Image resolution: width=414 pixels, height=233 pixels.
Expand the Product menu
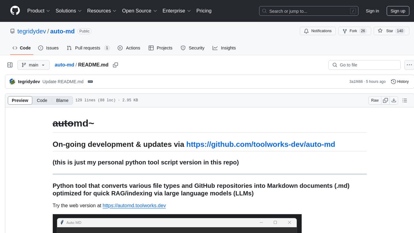click(39, 11)
